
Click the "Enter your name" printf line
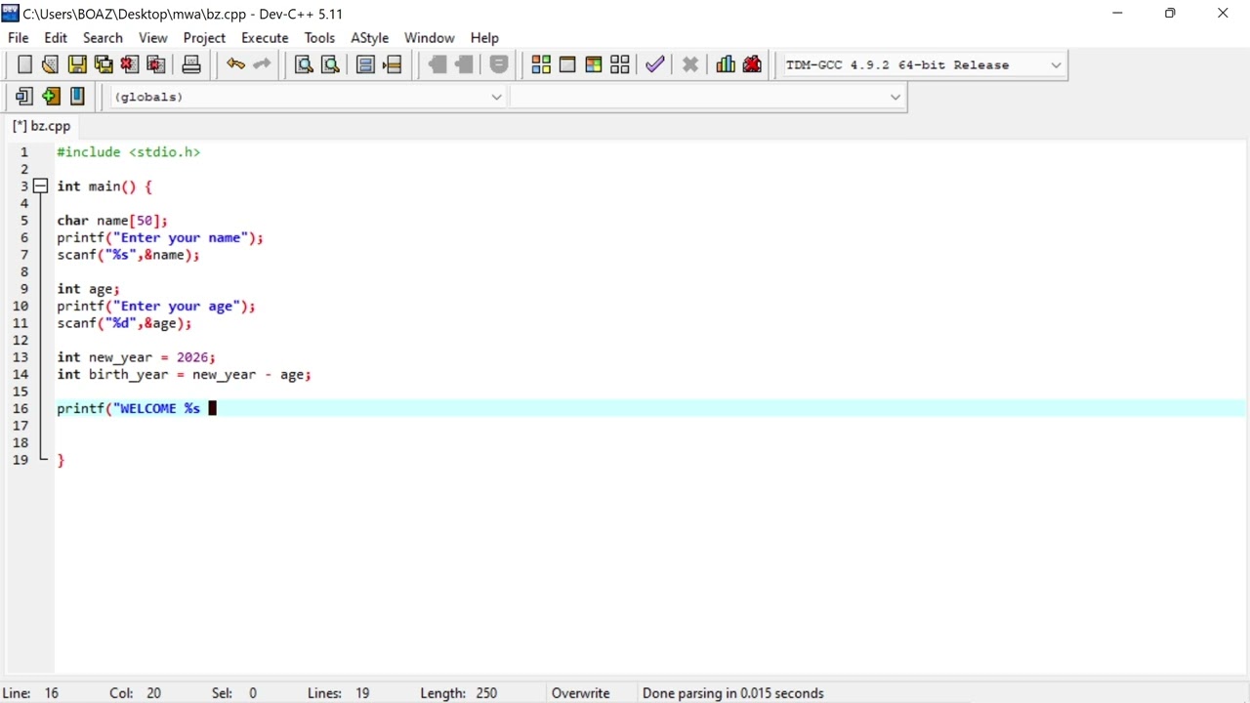[x=160, y=237]
